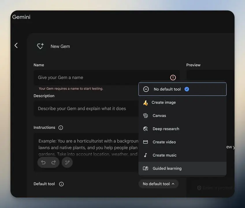Click the Deep research globe icon
Image resolution: width=245 pixels, height=208 pixels.
(146, 129)
